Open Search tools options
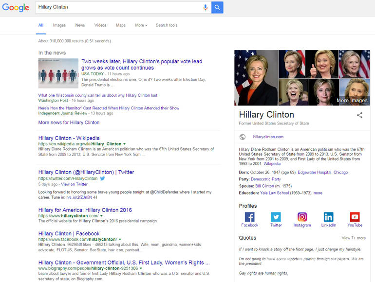This screenshot has height=282, width=375. (167, 25)
